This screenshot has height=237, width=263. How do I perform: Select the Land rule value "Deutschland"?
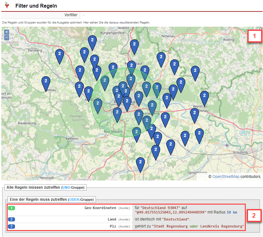tap(176, 219)
